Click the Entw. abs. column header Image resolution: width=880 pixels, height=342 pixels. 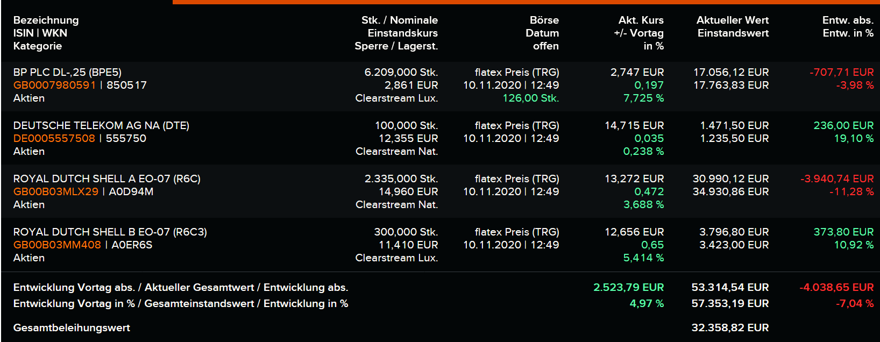[847, 20]
